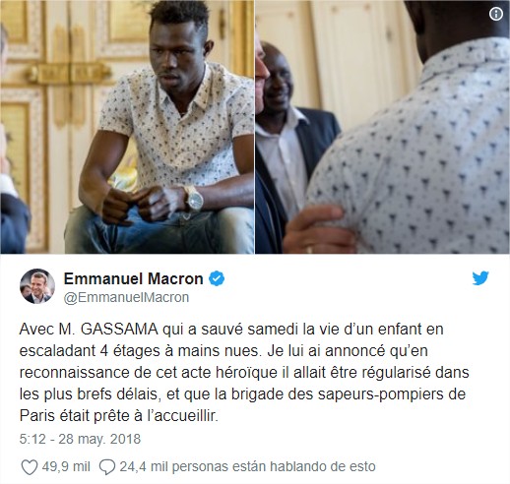Click the timestamp 5:12 - 28 may. 2018

point(80,439)
